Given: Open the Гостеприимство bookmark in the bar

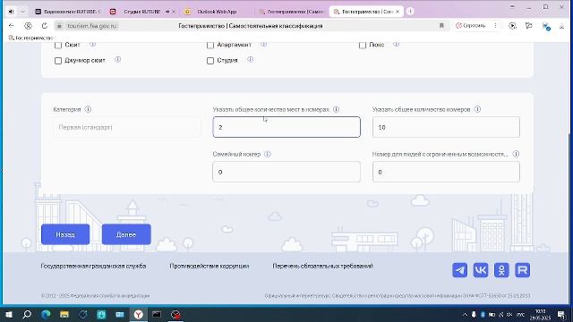Looking at the screenshot, I should [30, 38].
